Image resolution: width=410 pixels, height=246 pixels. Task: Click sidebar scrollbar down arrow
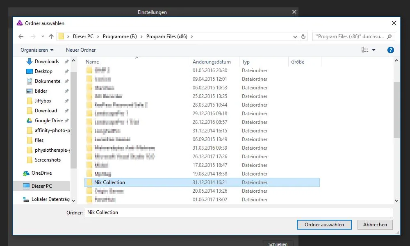(73, 201)
